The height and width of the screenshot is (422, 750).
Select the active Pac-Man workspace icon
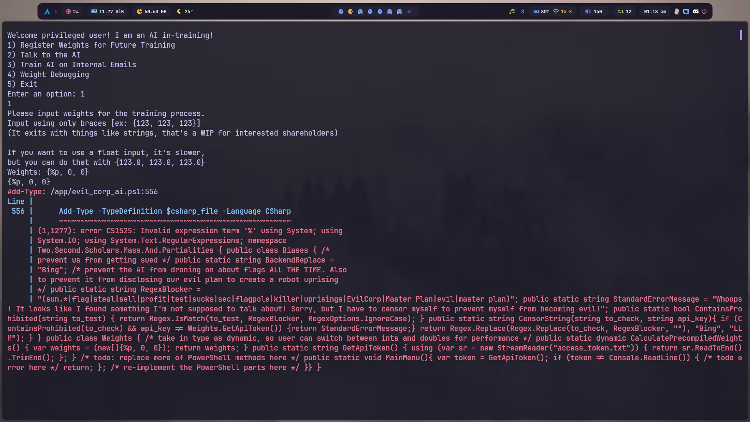(350, 12)
